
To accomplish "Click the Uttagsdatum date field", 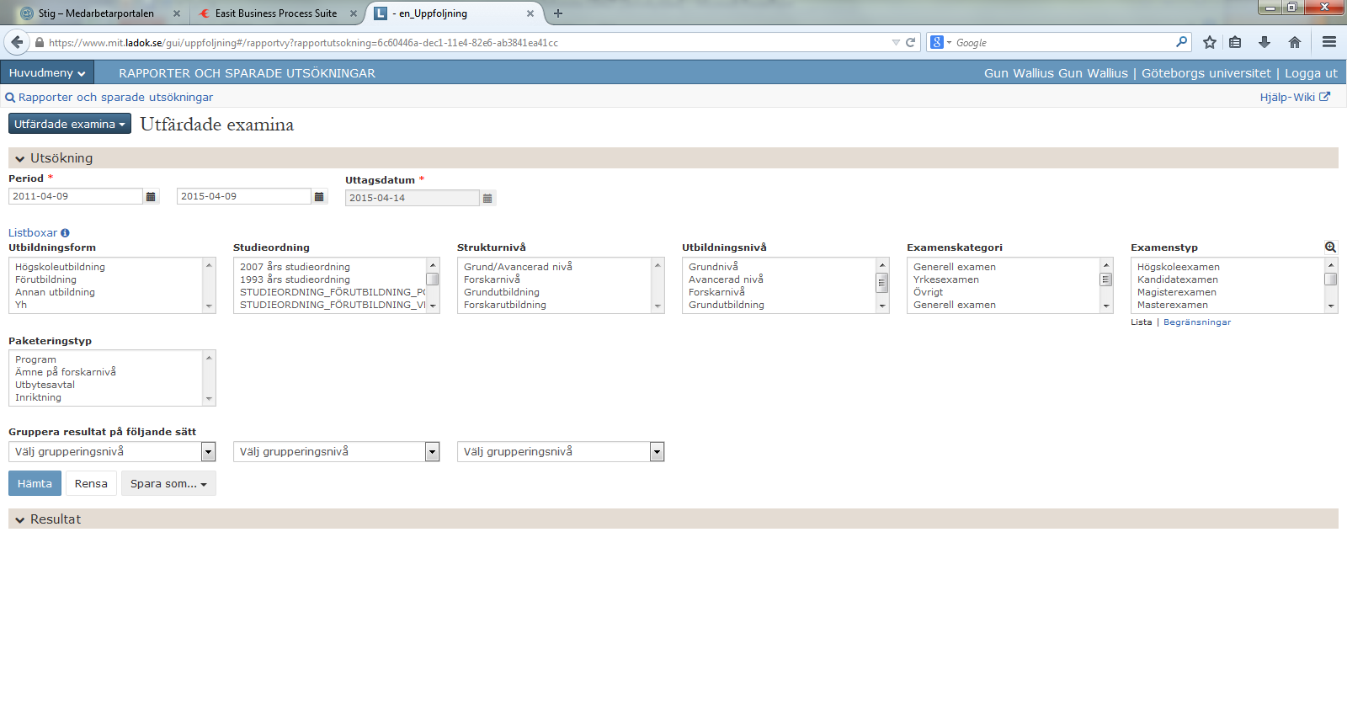I will 413,198.
